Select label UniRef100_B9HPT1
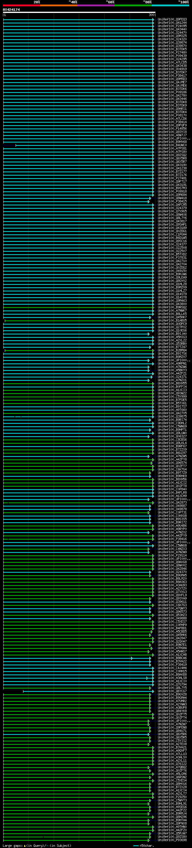This screenshot has height=848, width=192. pyautogui.click(x=172, y=430)
